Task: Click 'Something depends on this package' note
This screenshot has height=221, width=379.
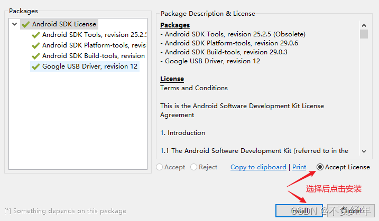Action: [x=65, y=211]
